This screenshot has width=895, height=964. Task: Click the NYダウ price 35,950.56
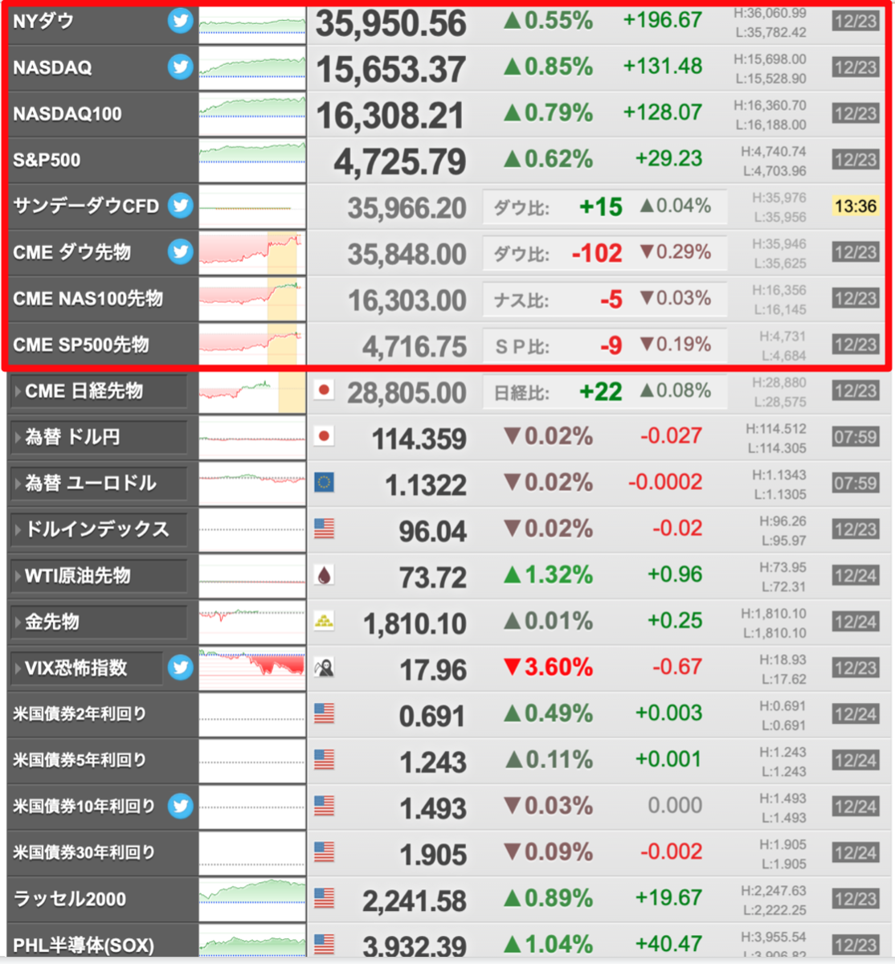click(x=390, y=23)
